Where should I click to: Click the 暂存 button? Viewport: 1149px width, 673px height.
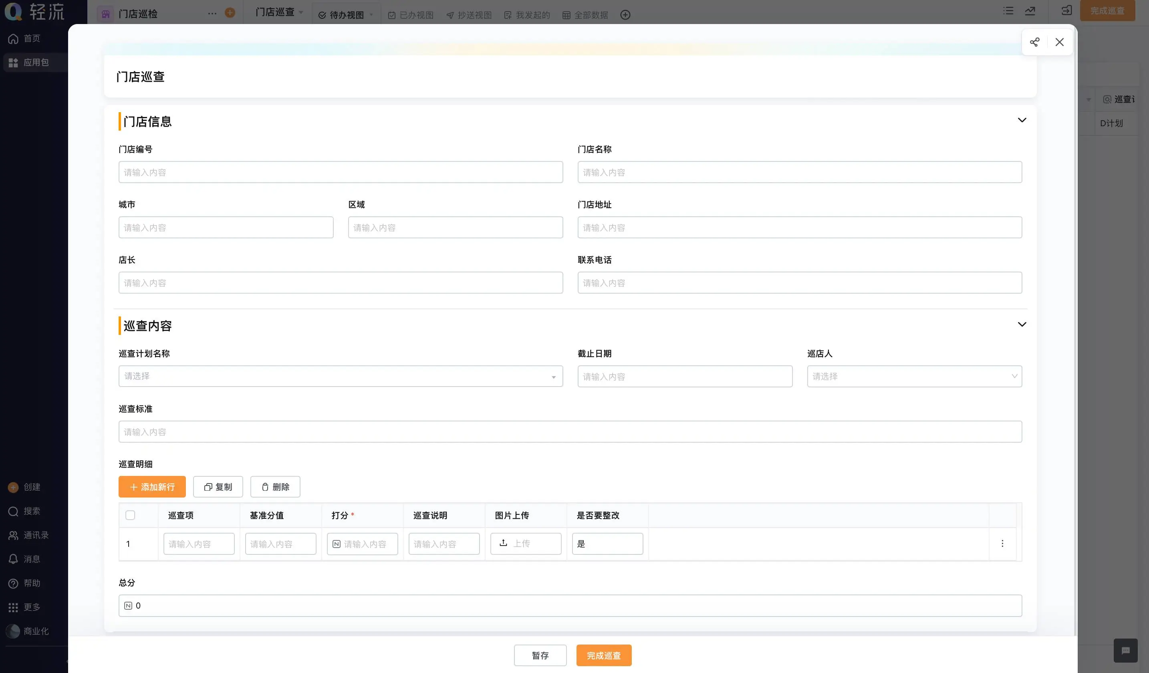(540, 655)
